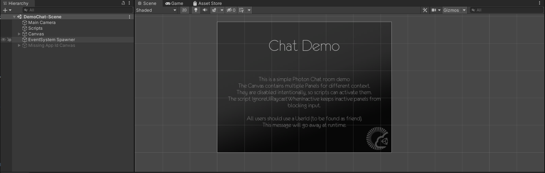Open the Gizmos dropdown arrow
This screenshot has width=545, height=173.
[464, 10]
